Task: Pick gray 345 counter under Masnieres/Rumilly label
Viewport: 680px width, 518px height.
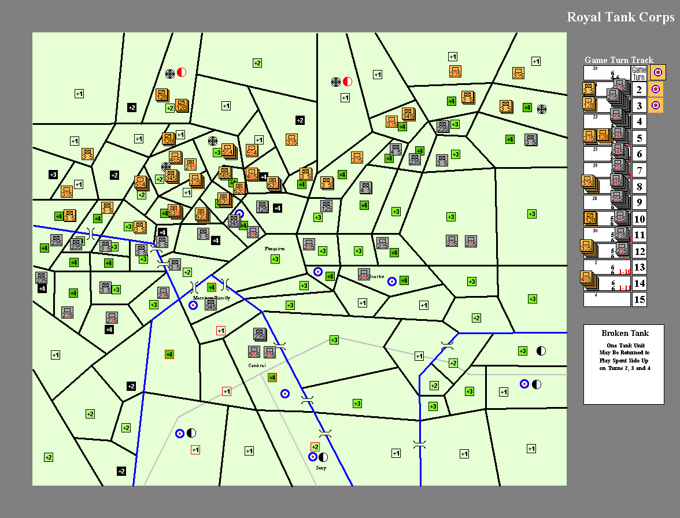Action: [210, 304]
